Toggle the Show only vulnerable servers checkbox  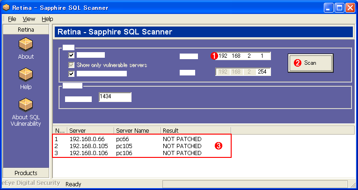[x=72, y=65]
